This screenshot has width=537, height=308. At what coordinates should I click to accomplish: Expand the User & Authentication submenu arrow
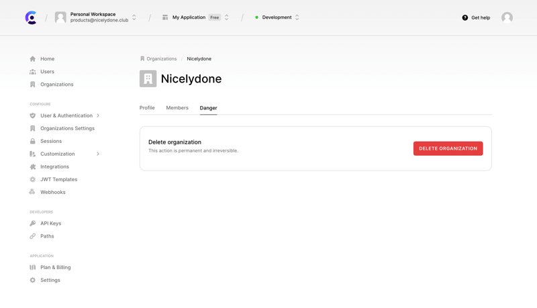(98, 115)
